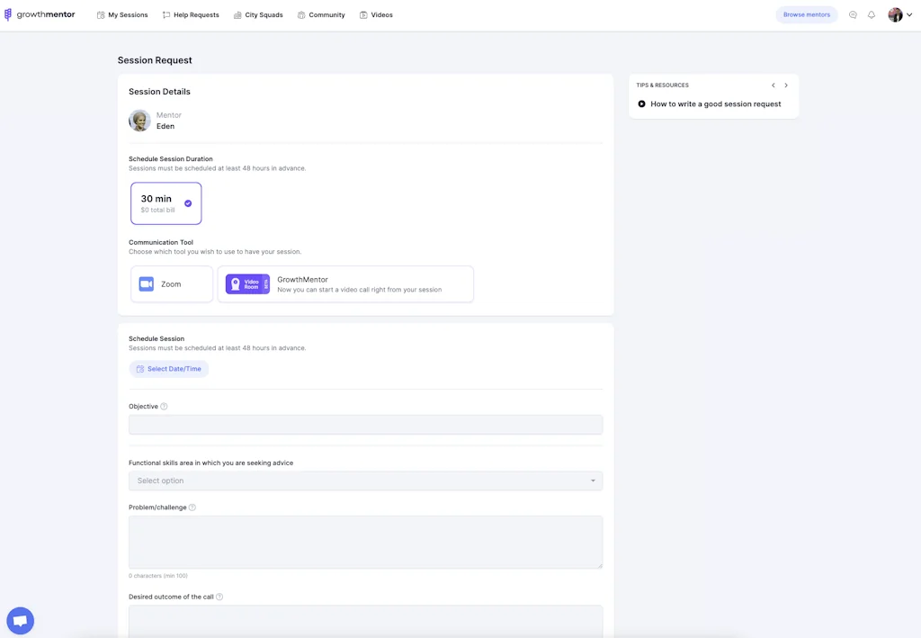Click the Browse mentors button
The image size is (921, 638).
coord(806,14)
